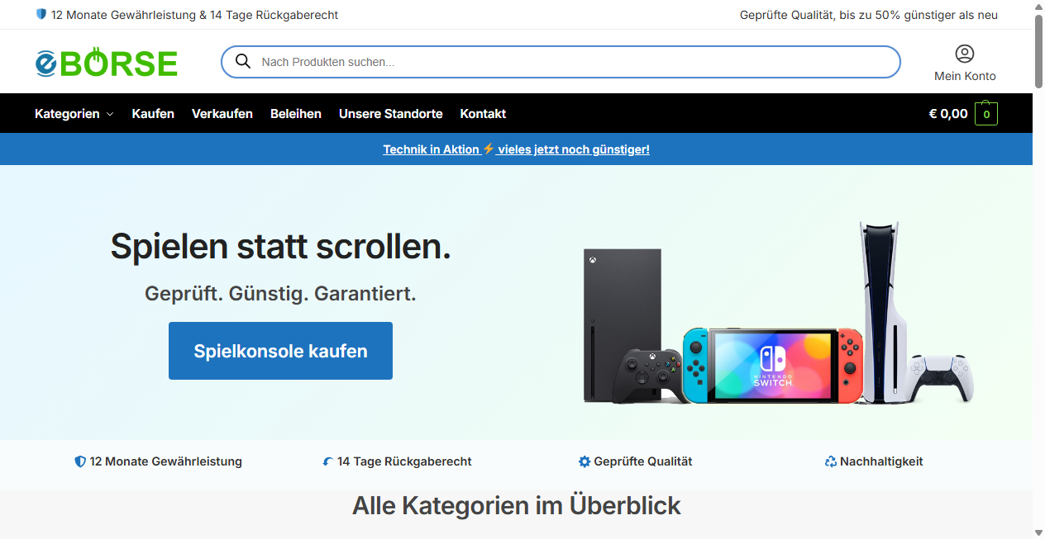Screen dimensions: 1045x539
Task: Click the eBörse logo
Action: (x=107, y=62)
